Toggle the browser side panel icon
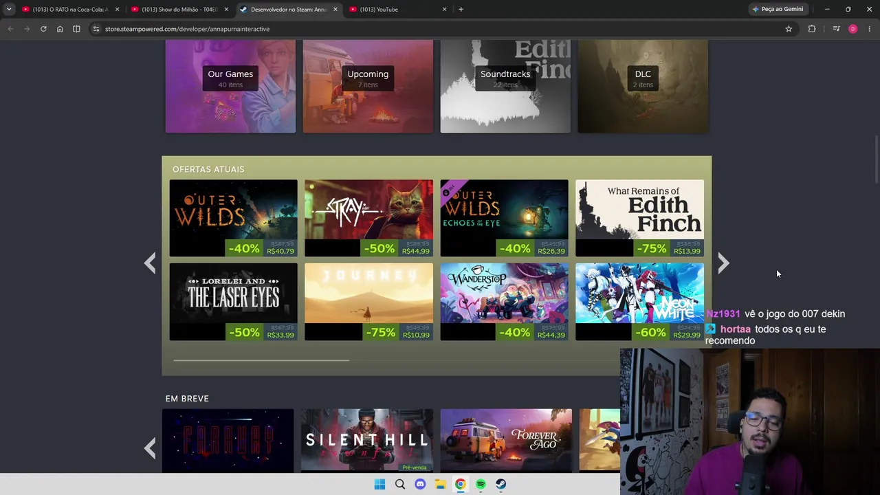The width and height of the screenshot is (880, 495). click(76, 29)
